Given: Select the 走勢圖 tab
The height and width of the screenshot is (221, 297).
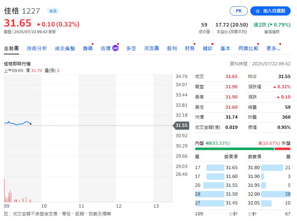Looking at the screenshot, I should [x=11, y=49].
